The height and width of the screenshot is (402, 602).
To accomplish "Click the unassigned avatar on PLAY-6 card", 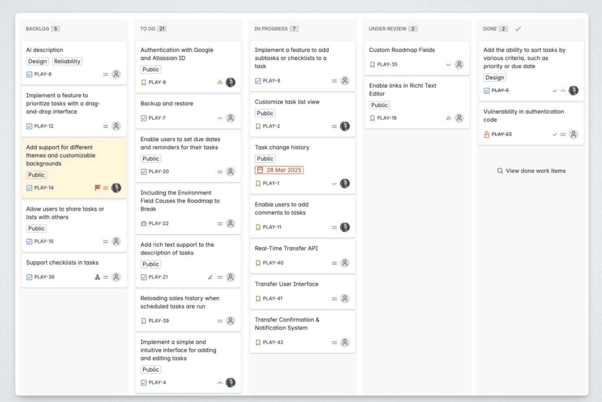I will point(116,74).
